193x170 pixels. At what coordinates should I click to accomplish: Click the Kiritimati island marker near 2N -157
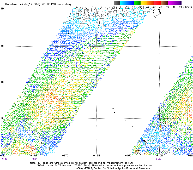pyautogui.click(x=144, y=141)
